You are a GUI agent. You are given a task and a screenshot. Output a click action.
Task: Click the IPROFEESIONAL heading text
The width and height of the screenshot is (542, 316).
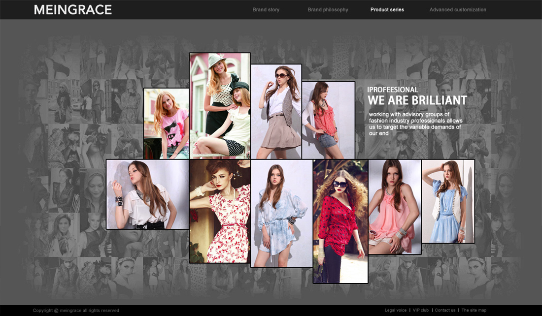[393, 90]
